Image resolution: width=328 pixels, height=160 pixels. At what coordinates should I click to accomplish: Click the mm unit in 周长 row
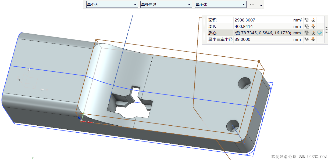click(297, 26)
